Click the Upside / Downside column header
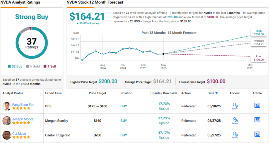The height and width of the screenshot is (143, 269). pyautogui.click(x=164, y=93)
